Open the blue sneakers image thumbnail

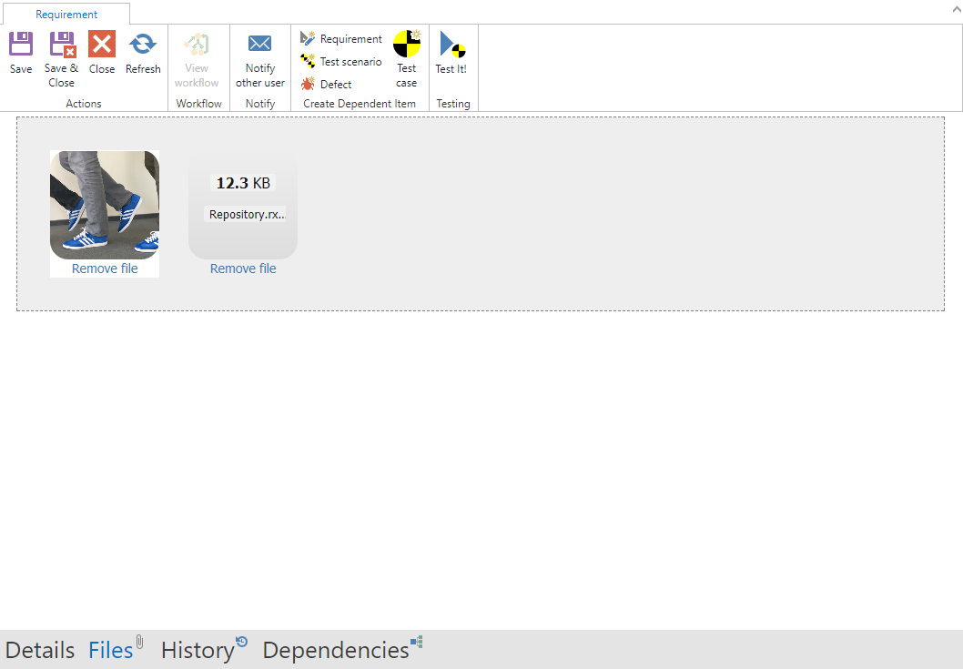point(105,205)
